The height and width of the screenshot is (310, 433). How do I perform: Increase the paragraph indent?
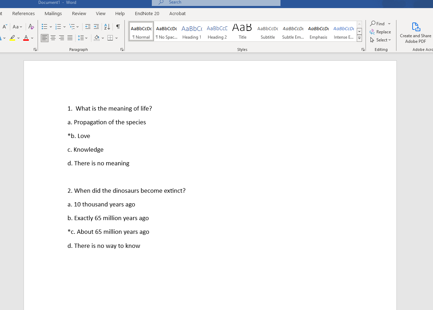pos(96,27)
